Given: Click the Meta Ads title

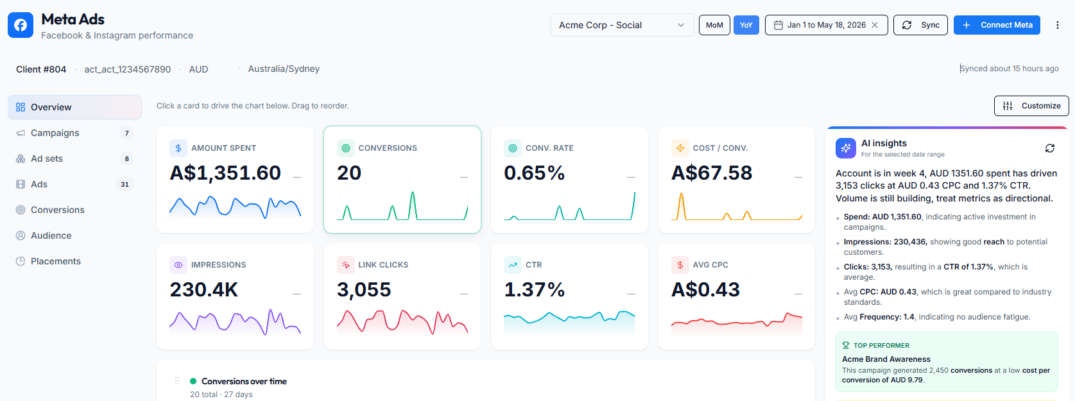Looking at the screenshot, I should pos(73,19).
